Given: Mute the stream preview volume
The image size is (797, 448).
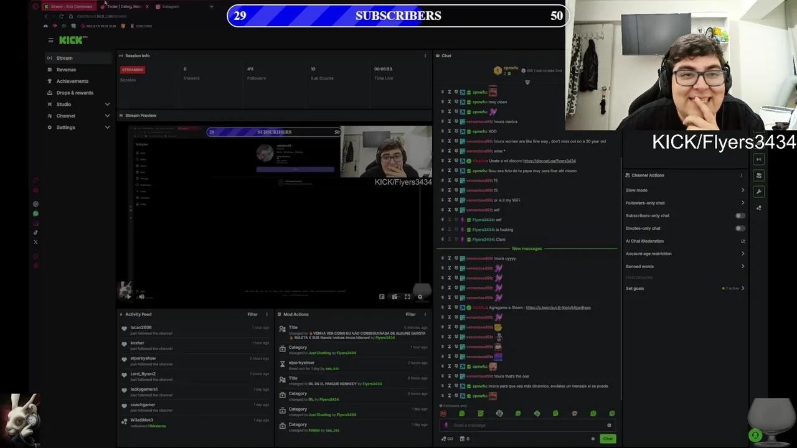Looking at the screenshot, I should click(x=141, y=297).
